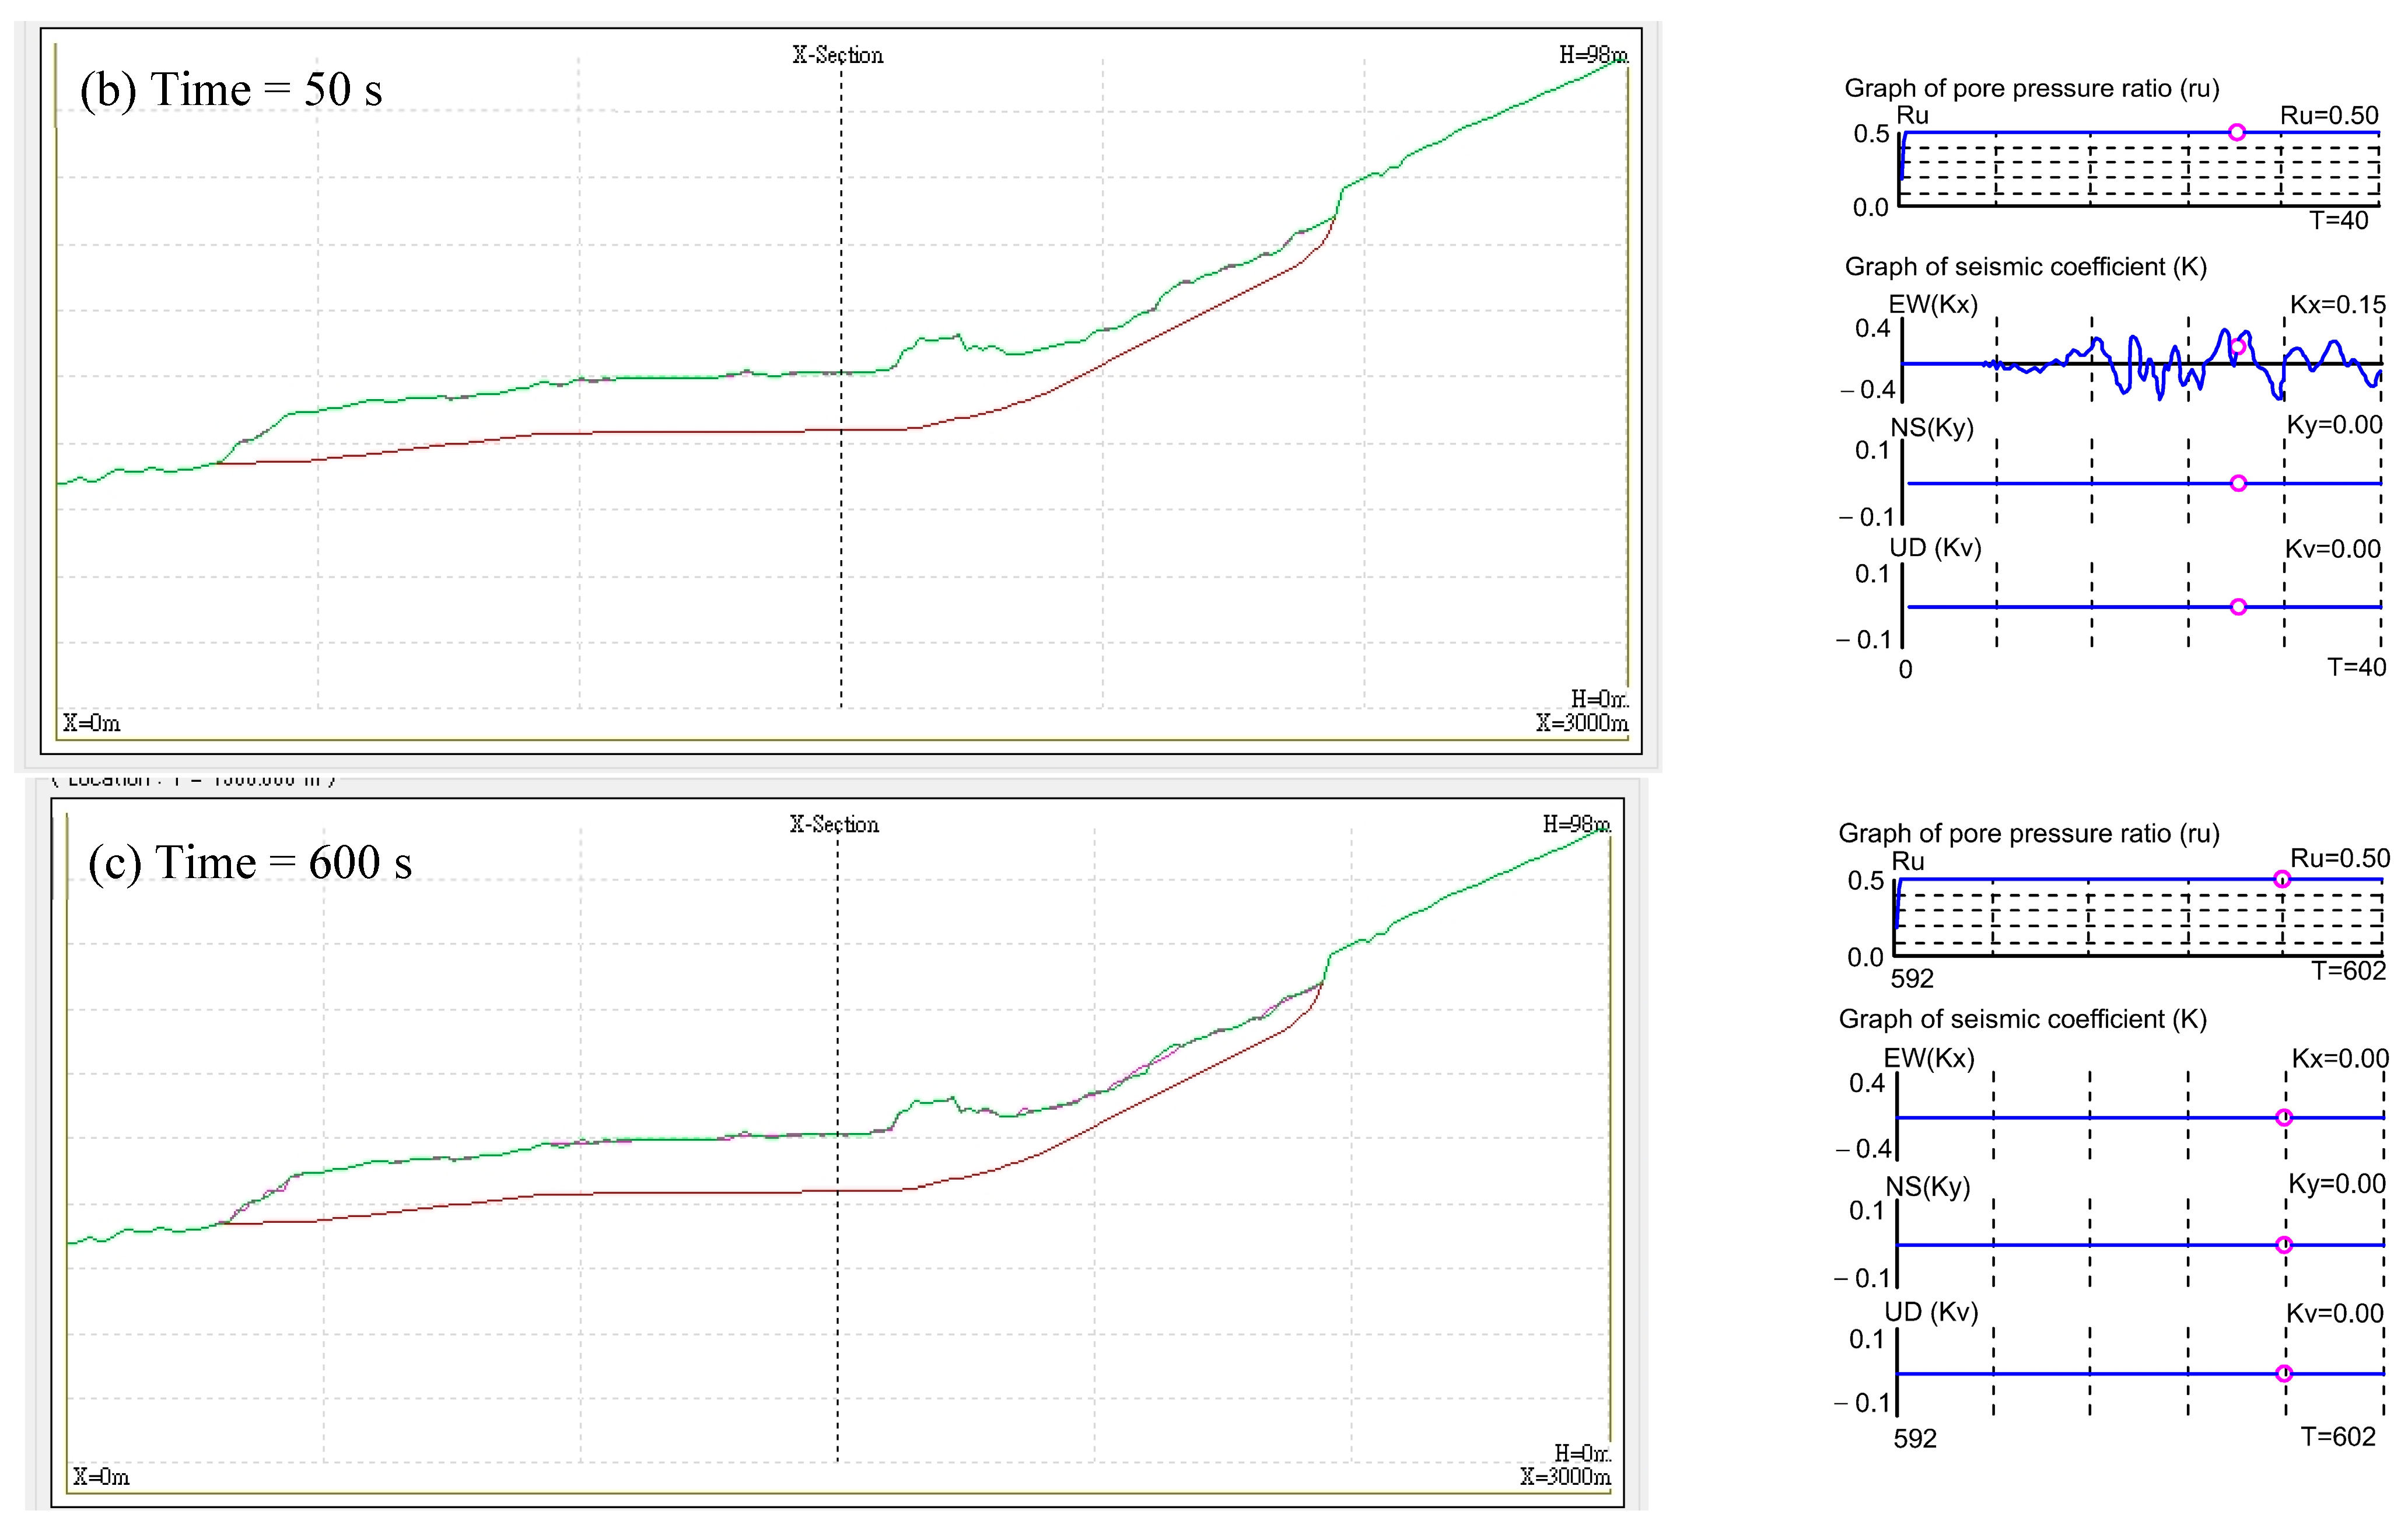The image size is (2408, 1528).
Task: Click the pink Ky marker in top graph
Action: click(2239, 483)
